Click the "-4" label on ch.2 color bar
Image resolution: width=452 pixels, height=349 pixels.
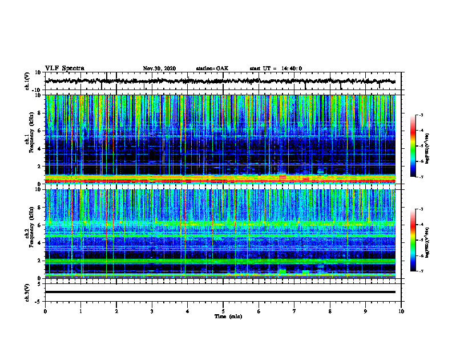[x=421, y=225]
